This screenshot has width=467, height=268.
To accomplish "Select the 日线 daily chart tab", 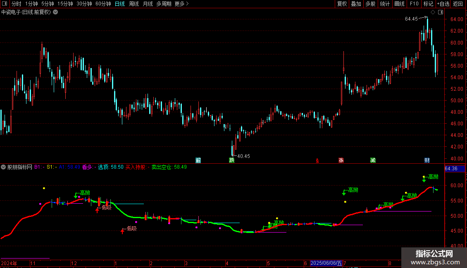I will (120, 4).
